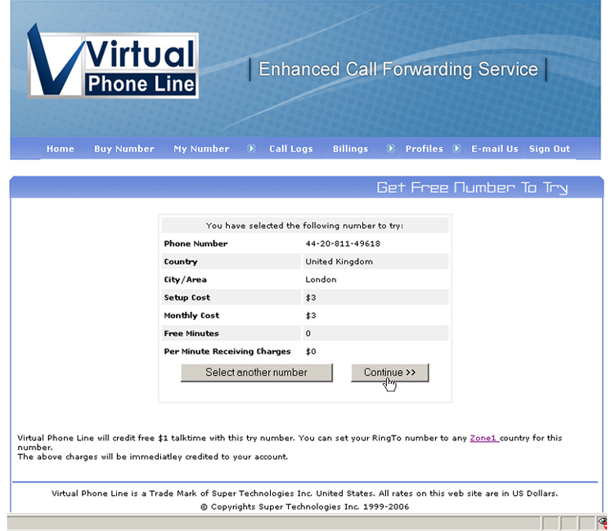The height and width of the screenshot is (531, 611).
Task: Click the Get Free Number To Try heading
Action: (472, 188)
